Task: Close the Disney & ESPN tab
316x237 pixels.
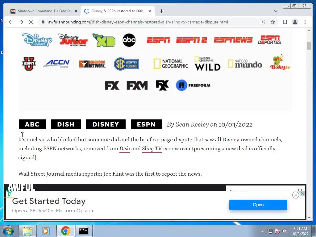Action: coord(150,11)
